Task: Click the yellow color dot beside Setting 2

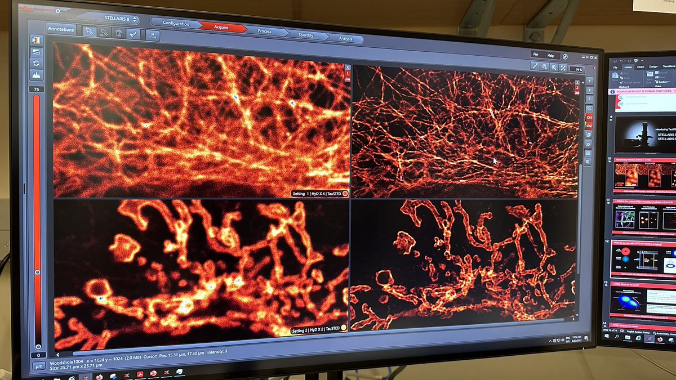Action: pos(344,328)
